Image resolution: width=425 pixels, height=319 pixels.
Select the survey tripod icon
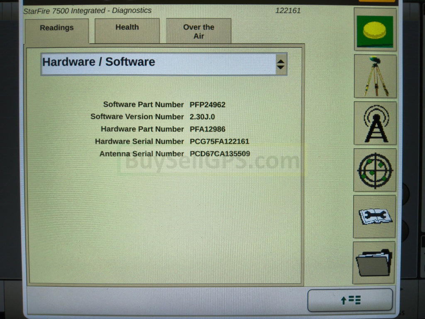coord(375,76)
